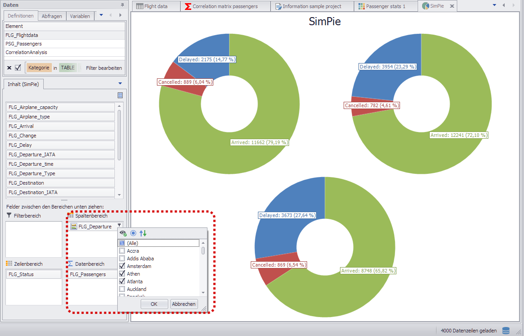Switch to the Abfragen tab
This screenshot has width=524, height=336.
(x=51, y=16)
